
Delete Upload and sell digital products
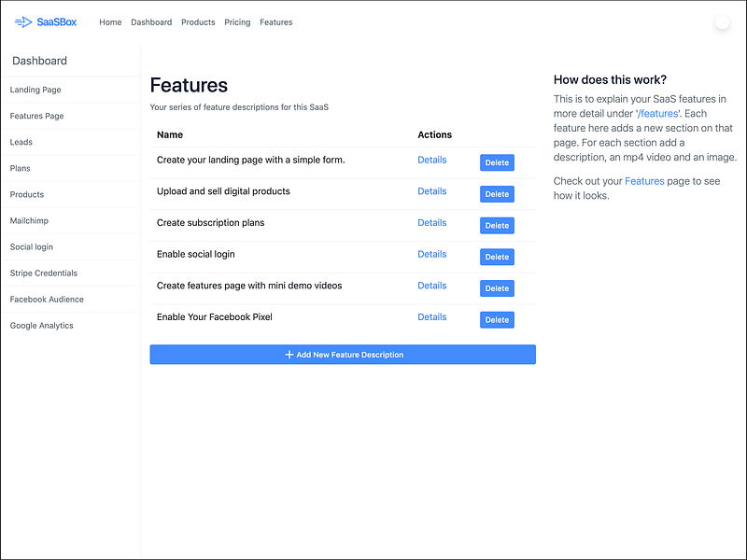click(x=497, y=194)
